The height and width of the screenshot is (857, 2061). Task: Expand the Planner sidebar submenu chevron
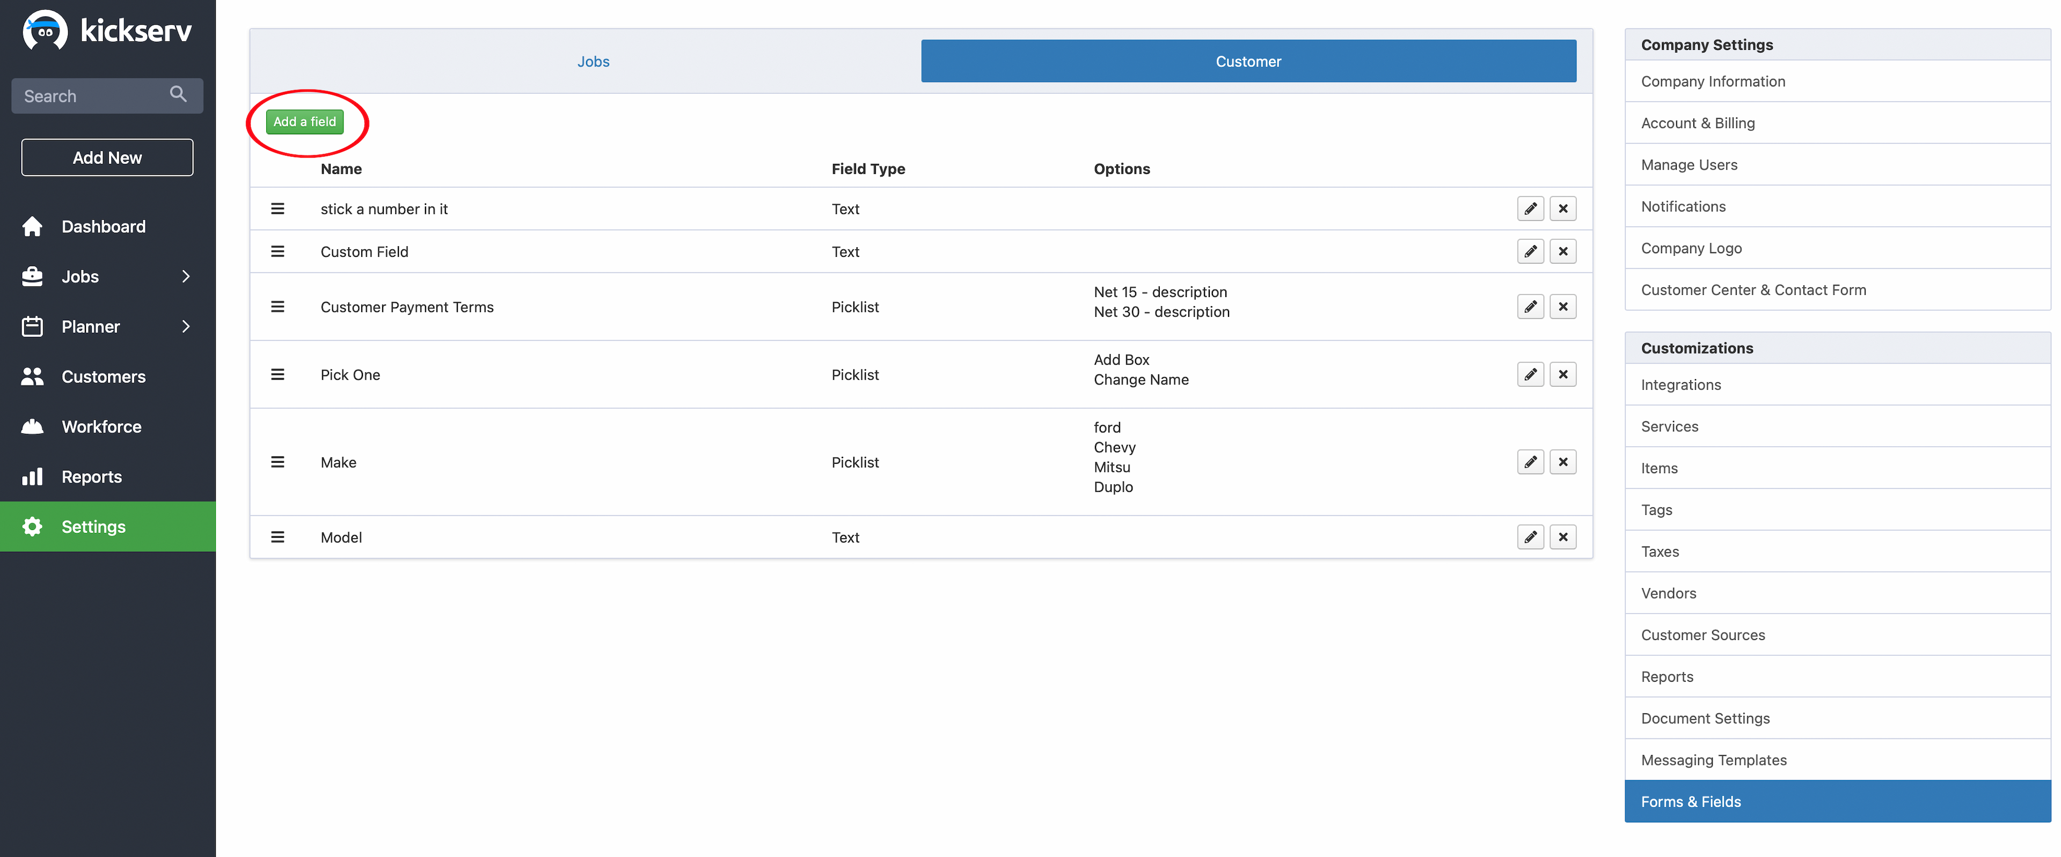click(x=186, y=326)
